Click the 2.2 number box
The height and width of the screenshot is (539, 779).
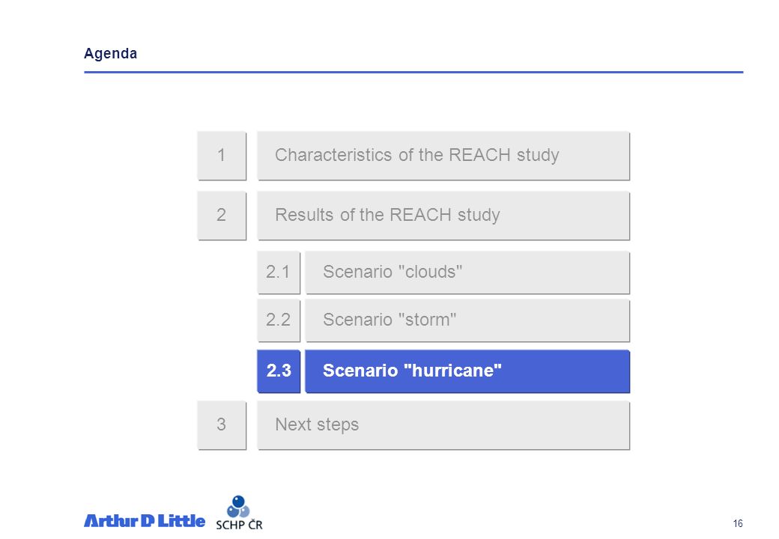279,320
